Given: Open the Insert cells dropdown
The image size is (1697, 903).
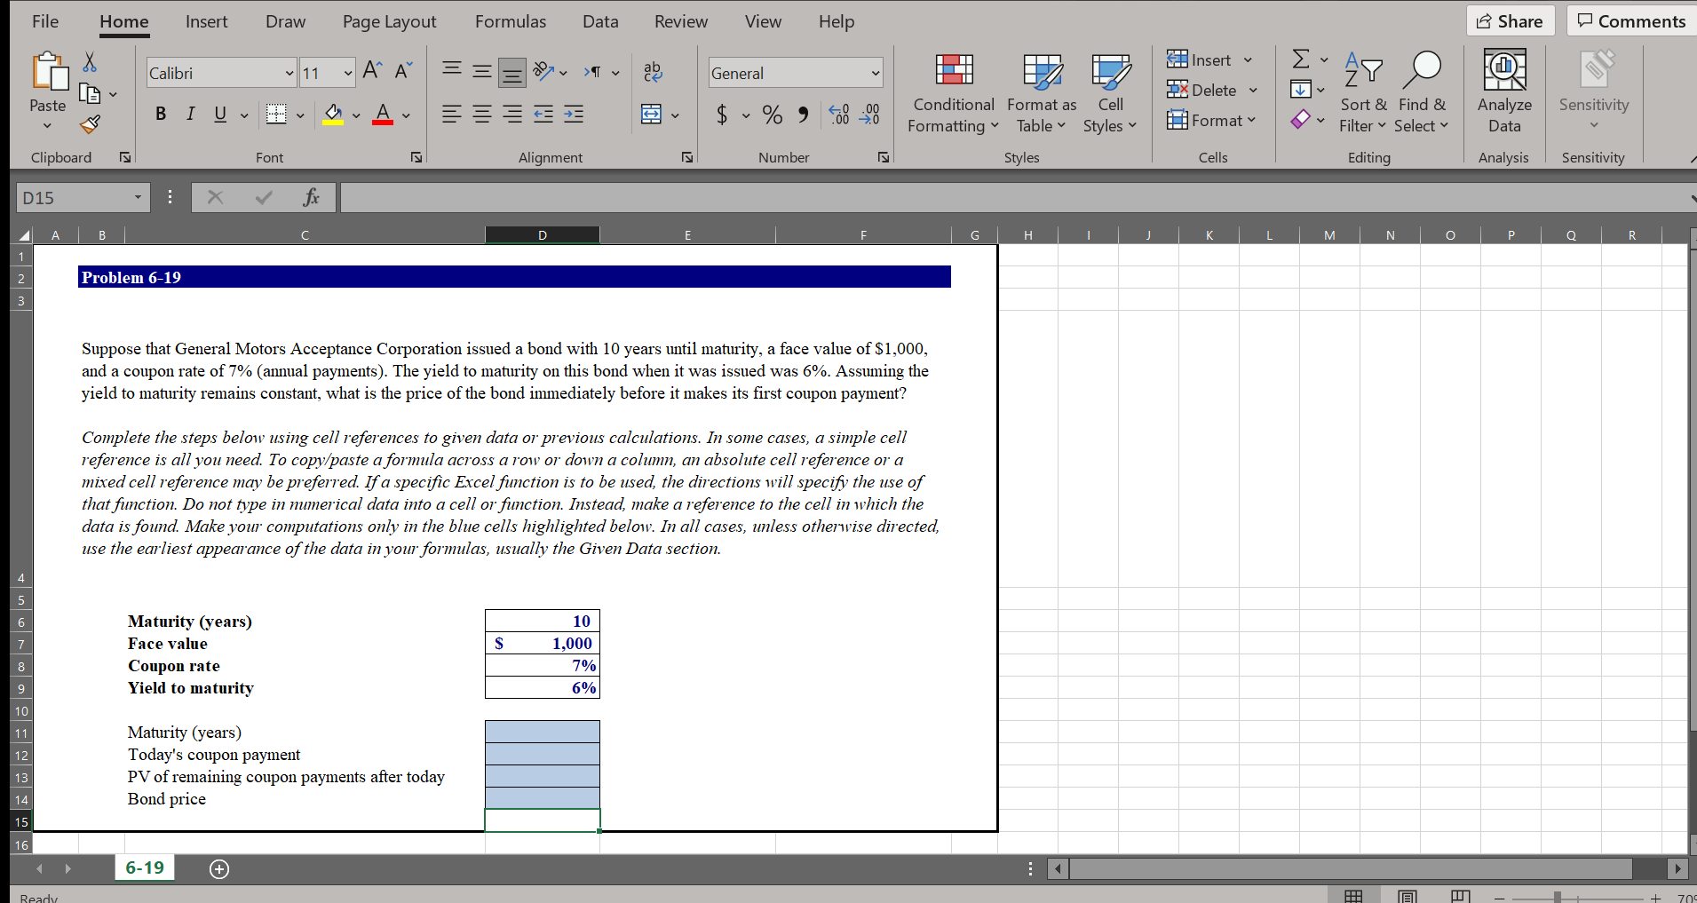Looking at the screenshot, I should [1248, 60].
